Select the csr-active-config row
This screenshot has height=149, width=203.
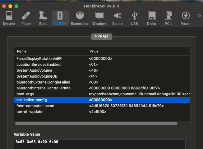click(102, 100)
